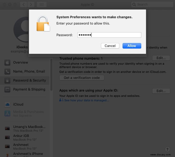The image size is (175, 157).
Task: Click Get a verification code button
Action: pyautogui.click(x=82, y=78)
